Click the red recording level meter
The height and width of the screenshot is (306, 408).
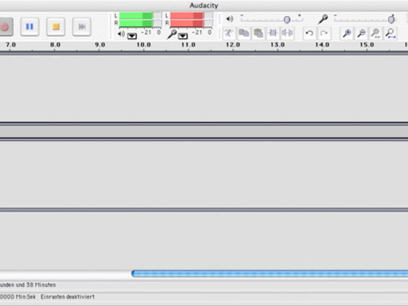[x=191, y=20]
